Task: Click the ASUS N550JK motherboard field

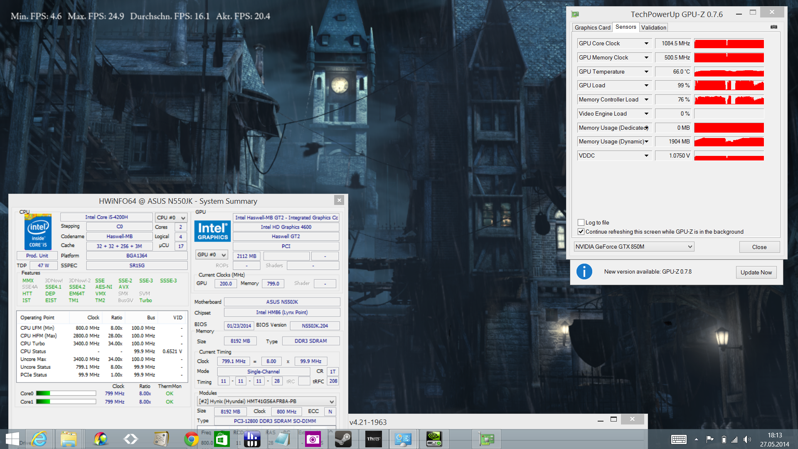Action: pos(282,302)
